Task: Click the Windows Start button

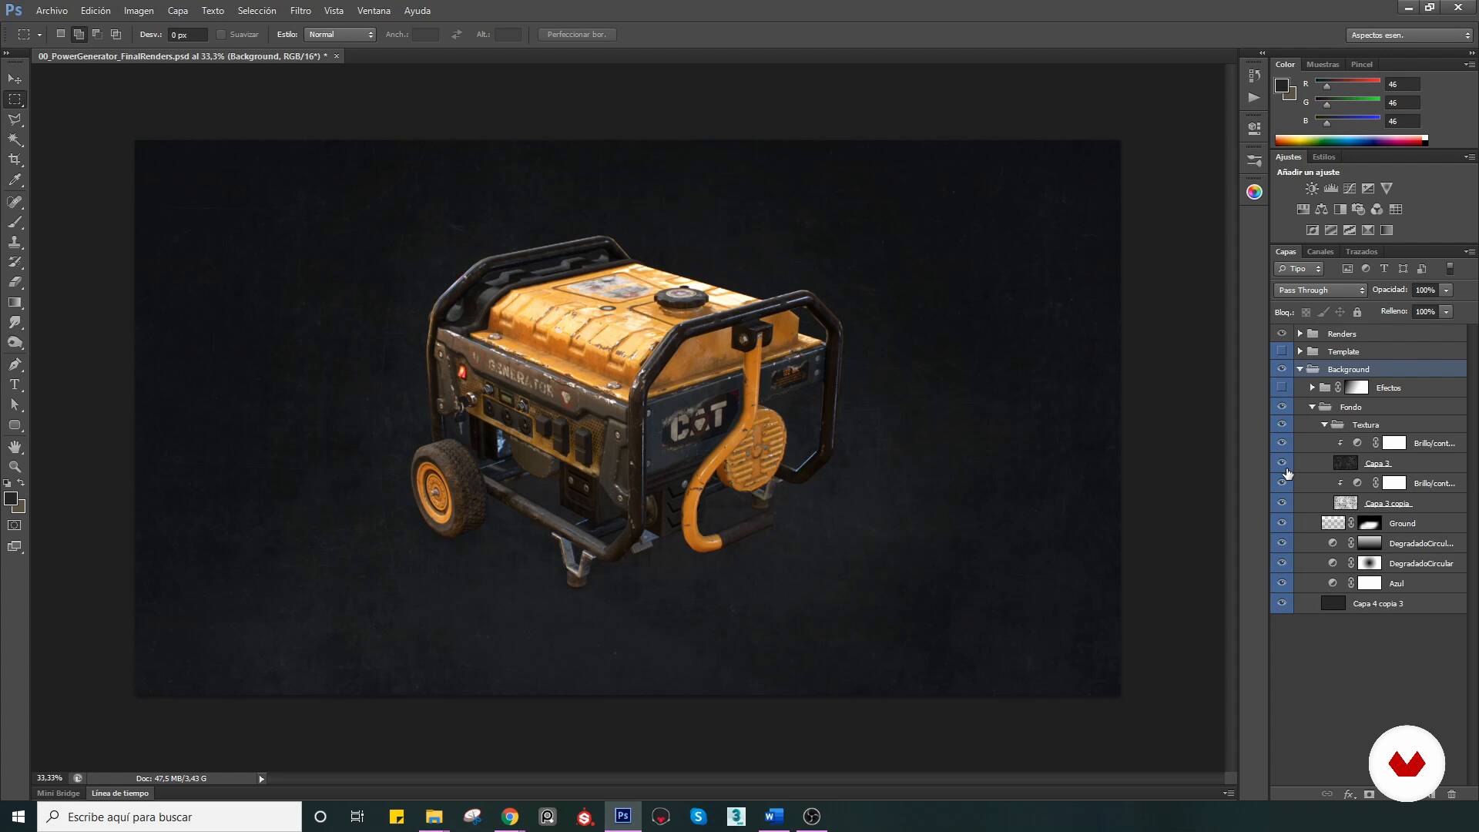Action: (x=18, y=817)
